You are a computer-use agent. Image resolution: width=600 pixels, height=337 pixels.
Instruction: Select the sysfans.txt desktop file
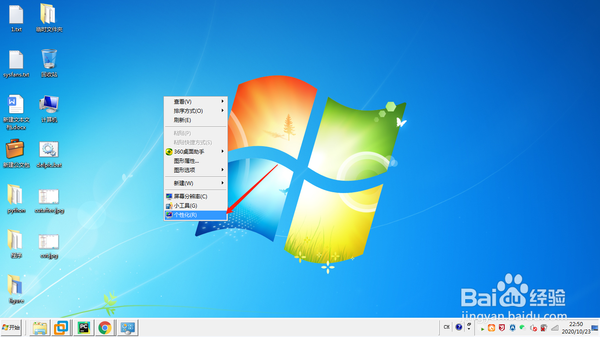pos(16,64)
